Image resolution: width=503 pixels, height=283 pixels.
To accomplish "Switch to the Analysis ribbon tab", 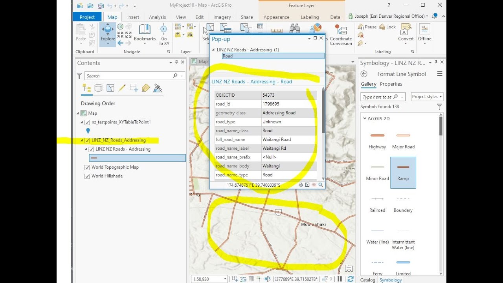I will coord(158,17).
